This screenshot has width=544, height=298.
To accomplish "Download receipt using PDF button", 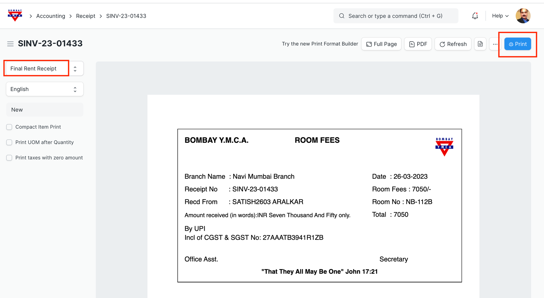I will pyautogui.click(x=418, y=44).
